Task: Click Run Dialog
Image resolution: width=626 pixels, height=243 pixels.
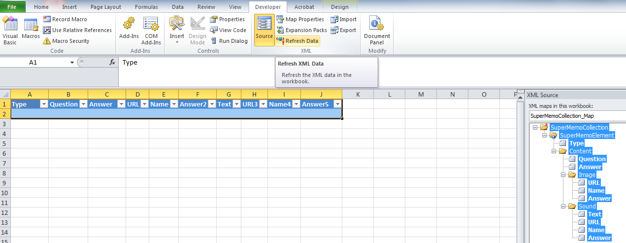Action: point(229,41)
